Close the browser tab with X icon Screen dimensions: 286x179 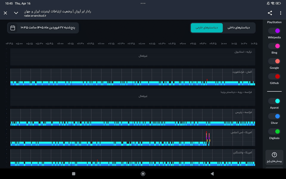(x=5, y=13)
